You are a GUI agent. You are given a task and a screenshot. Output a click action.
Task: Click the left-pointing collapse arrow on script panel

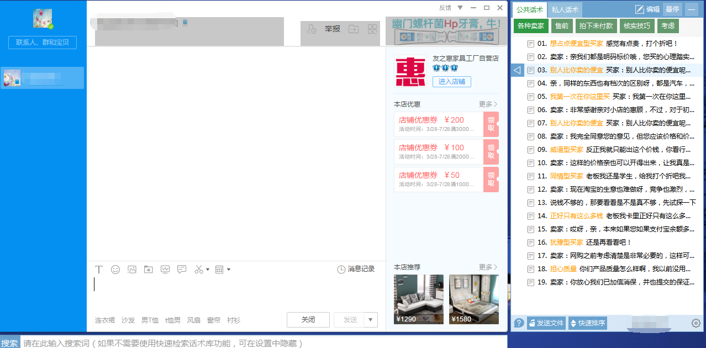coord(518,70)
